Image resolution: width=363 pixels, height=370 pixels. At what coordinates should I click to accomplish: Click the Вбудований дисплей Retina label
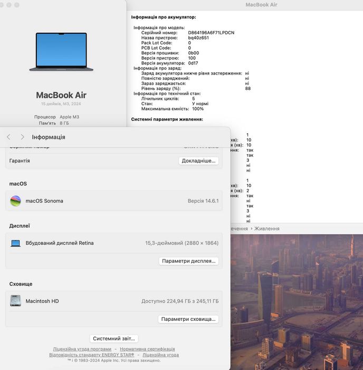click(60, 243)
